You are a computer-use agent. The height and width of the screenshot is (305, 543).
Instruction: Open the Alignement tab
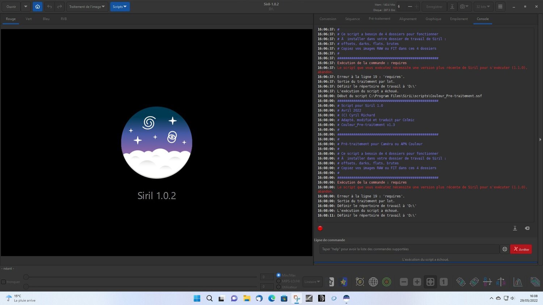pyautogui.click(x=408, y=19)
